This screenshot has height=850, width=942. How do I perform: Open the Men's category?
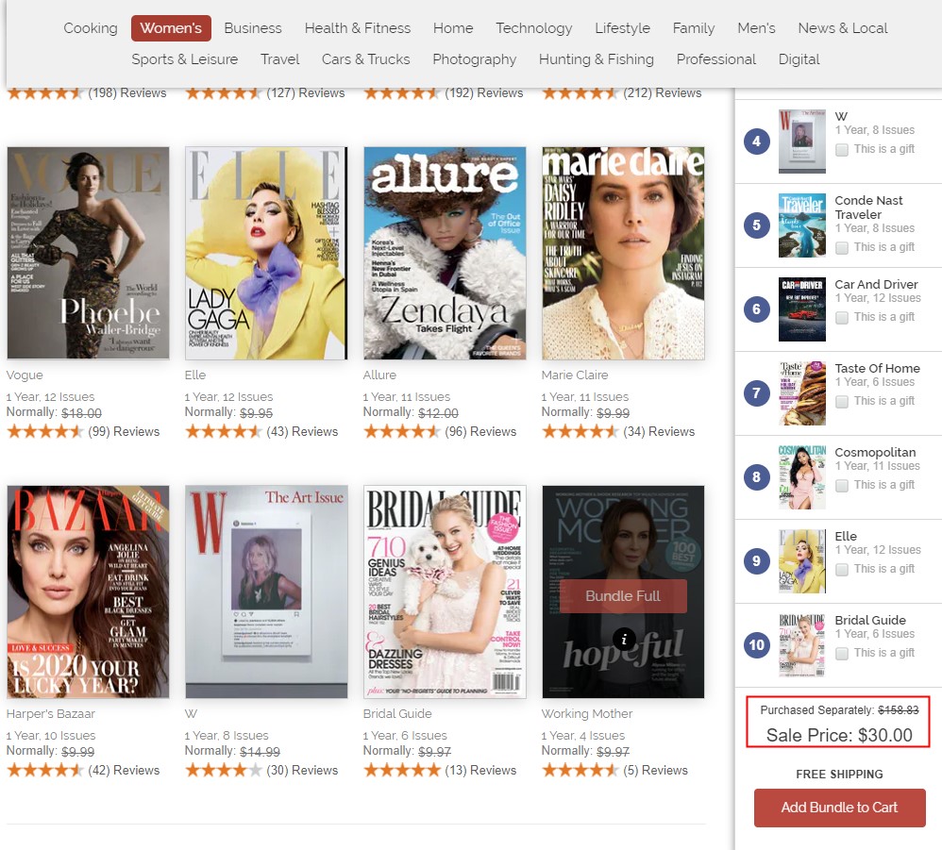point(756,28)
